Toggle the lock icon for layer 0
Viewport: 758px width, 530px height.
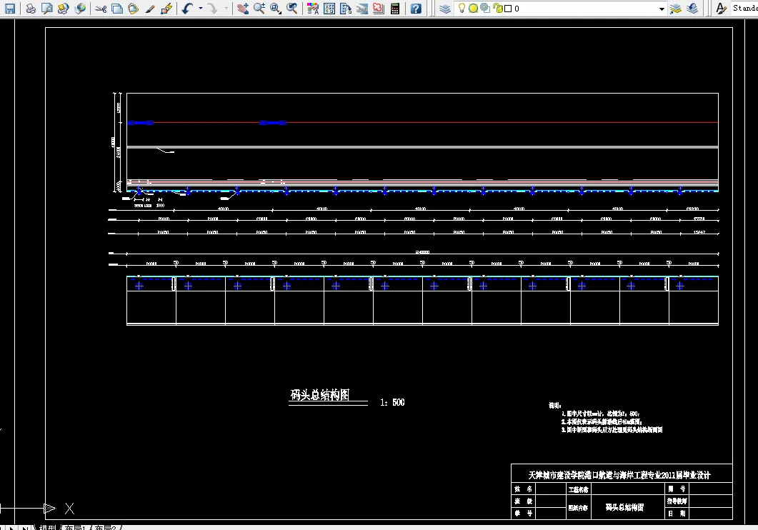pyautogui.click(x=497, y=8)
